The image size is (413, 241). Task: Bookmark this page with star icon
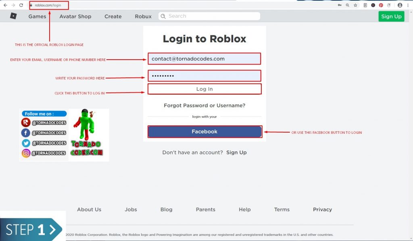pyautogui.click(x=355, y=5)
